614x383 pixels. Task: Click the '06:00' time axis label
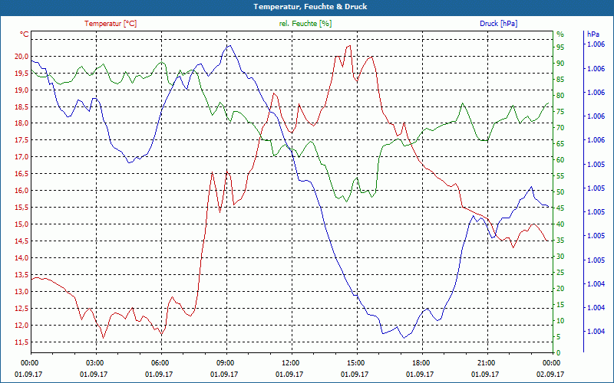(161, 362)
